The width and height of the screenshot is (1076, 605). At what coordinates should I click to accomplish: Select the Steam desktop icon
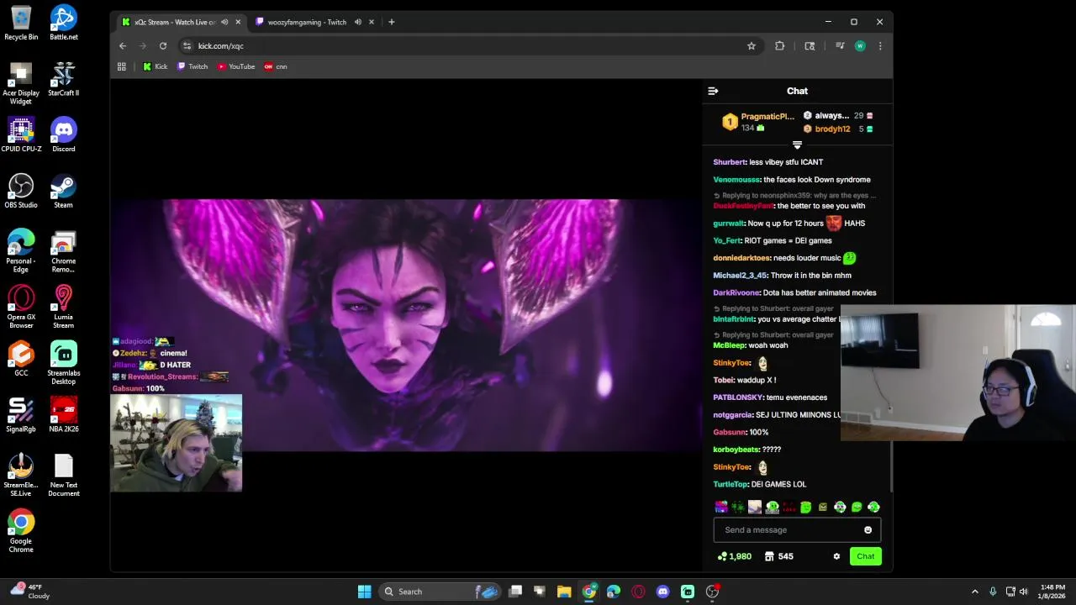coord(64,191)
